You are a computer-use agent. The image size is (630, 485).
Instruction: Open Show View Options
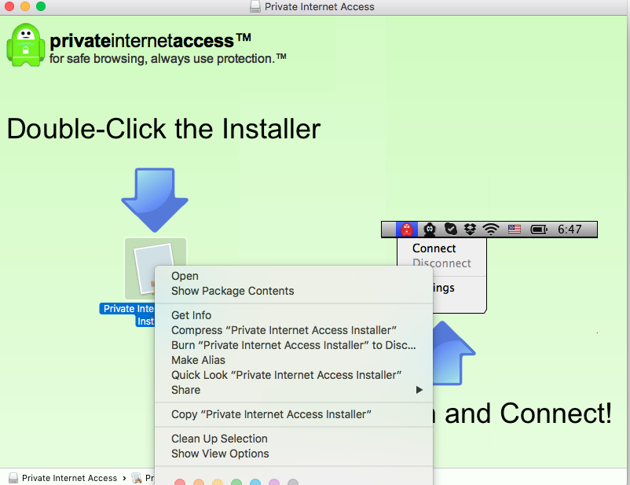click(294, 454)
